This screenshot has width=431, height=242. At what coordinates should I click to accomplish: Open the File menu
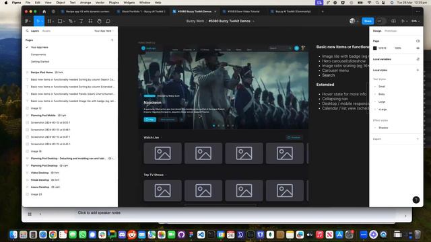click(28, 3)
